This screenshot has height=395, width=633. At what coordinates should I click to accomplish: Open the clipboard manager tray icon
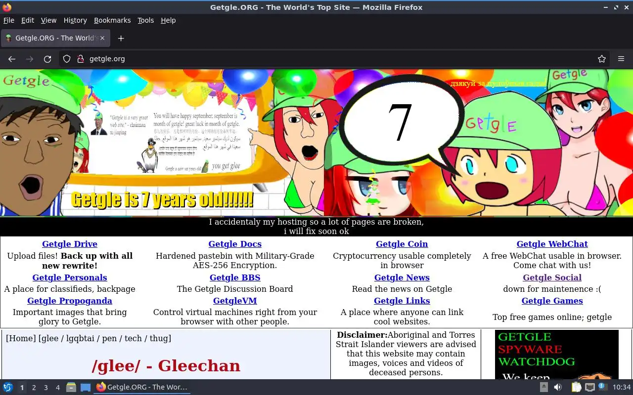point(576,388)
